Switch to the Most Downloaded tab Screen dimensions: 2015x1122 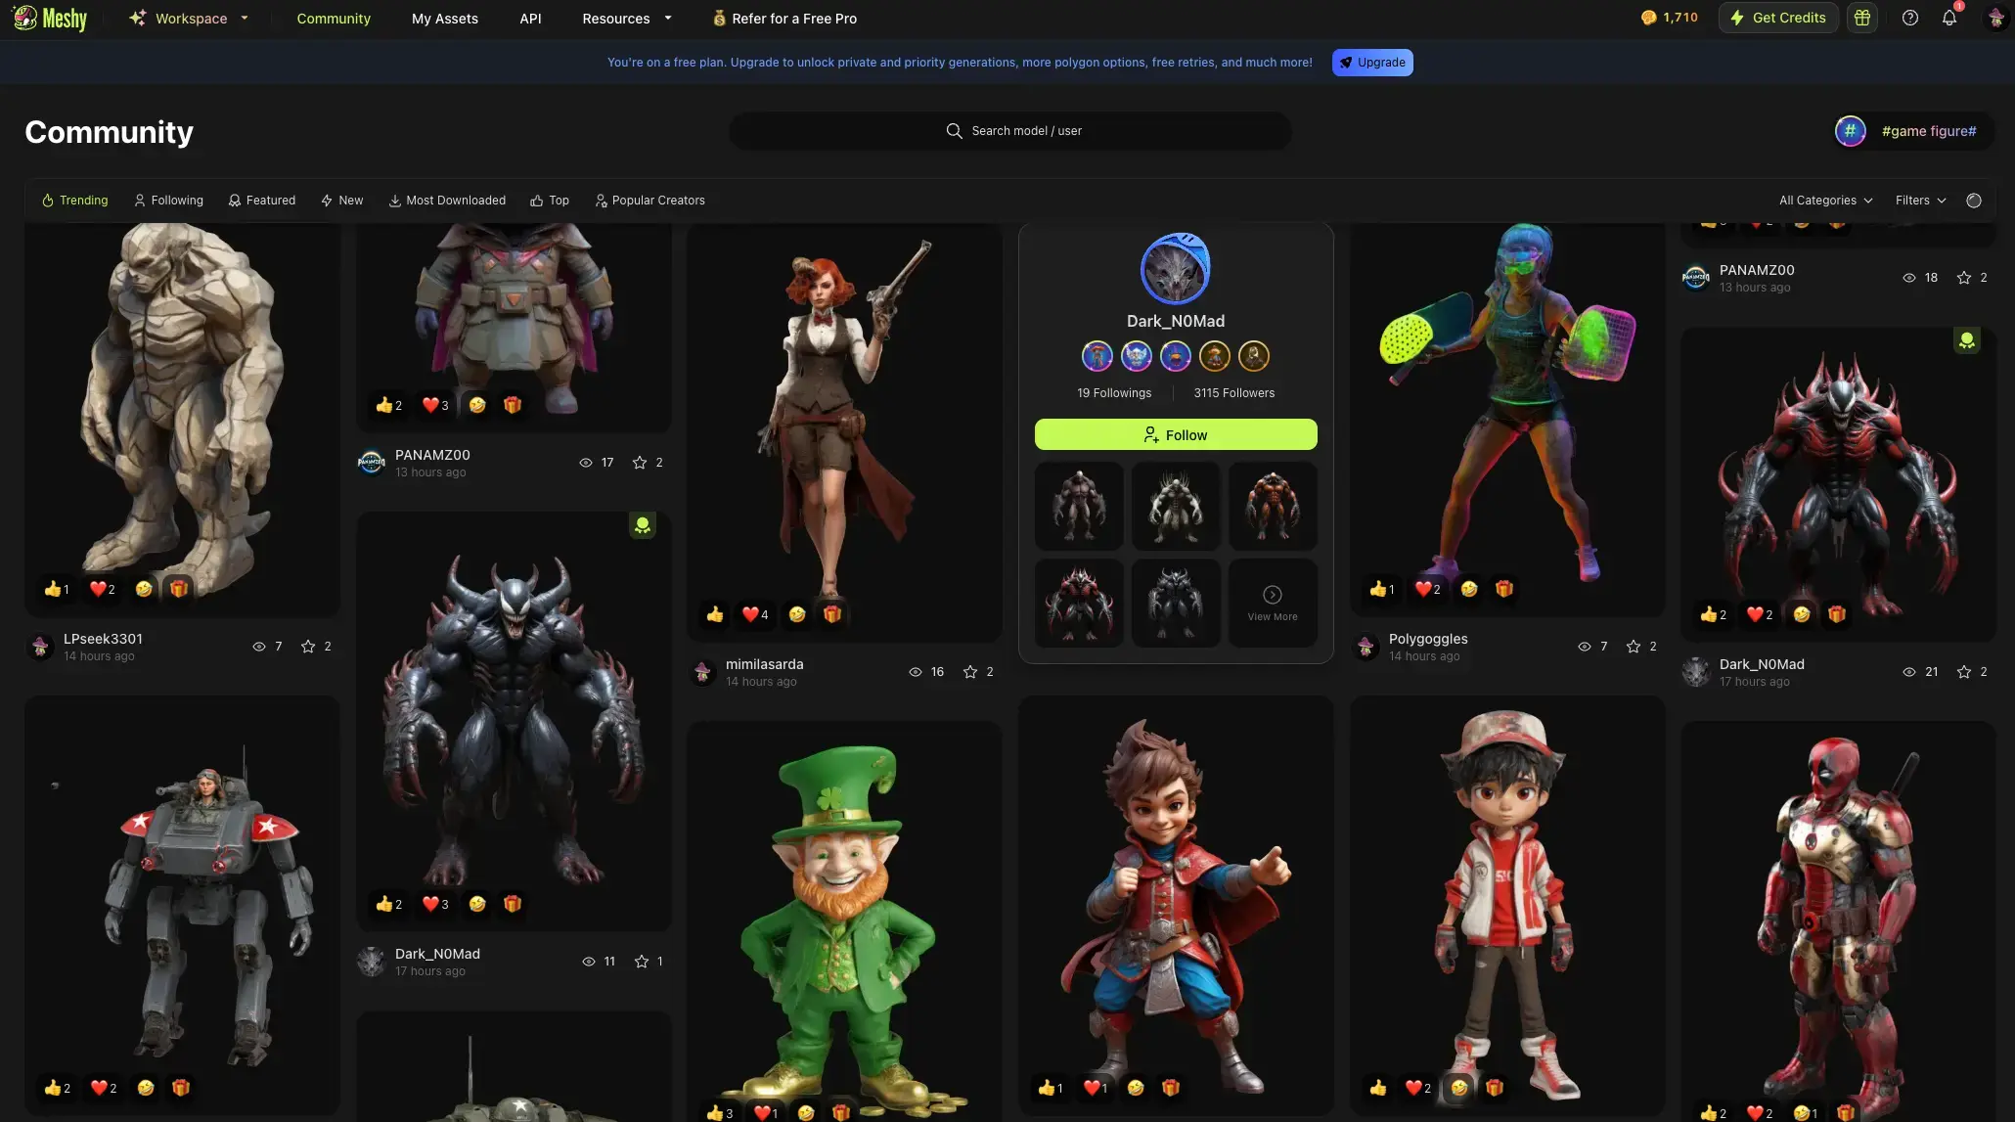(x=447, y=201)
